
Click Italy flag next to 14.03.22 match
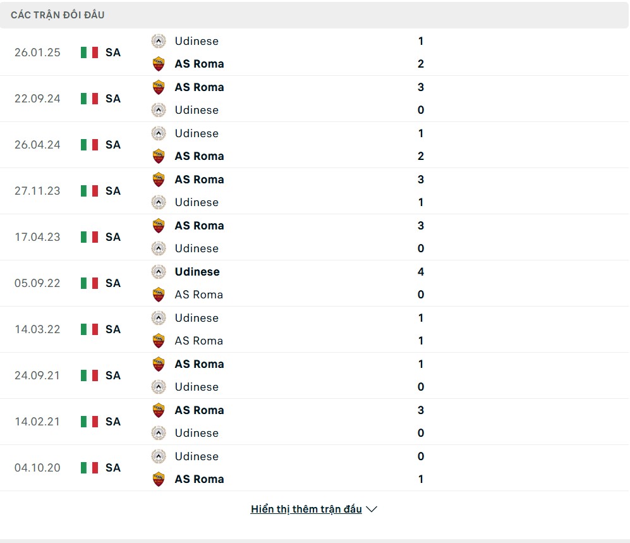click(x=89, y=329)
